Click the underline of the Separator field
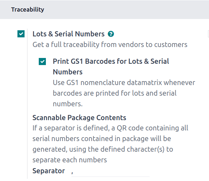 point(110,176)
